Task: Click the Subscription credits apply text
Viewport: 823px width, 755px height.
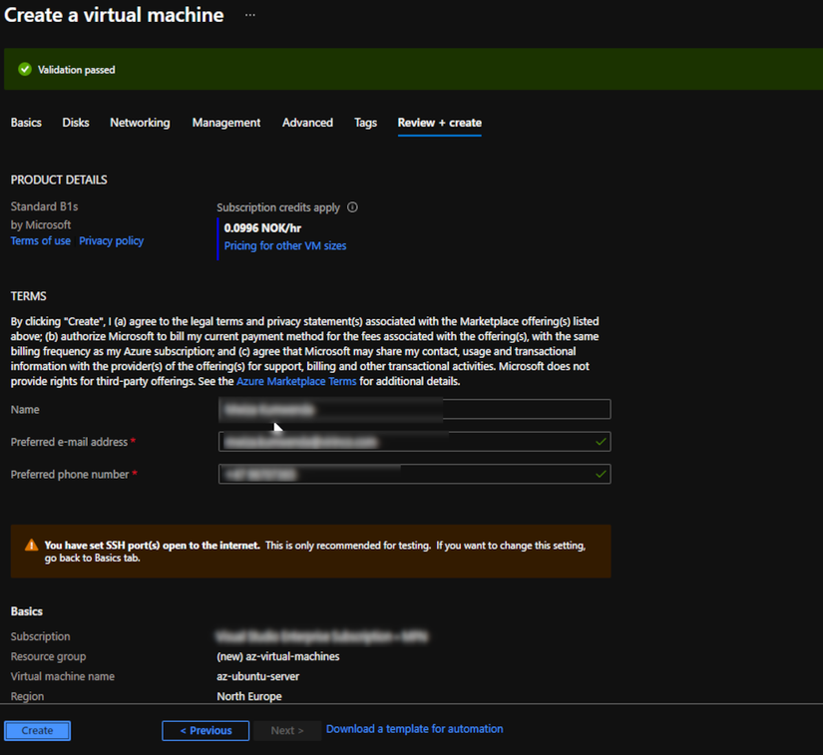Action: (278, 207)
